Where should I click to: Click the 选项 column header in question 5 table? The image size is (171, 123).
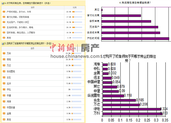pos(32,48)
